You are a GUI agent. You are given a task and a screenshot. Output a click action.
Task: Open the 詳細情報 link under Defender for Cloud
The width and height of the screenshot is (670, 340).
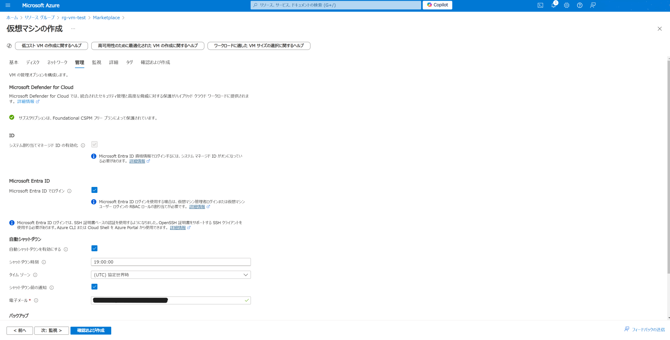pyautogui.click(x=26, y=101)
